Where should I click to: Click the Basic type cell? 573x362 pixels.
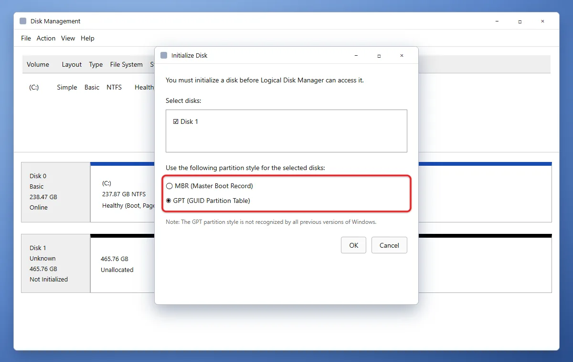point(92,87)
